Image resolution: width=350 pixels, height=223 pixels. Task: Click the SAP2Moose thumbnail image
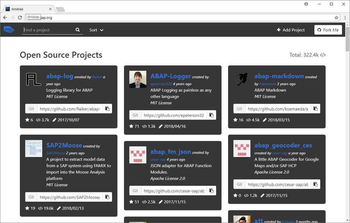coord(34,148)
